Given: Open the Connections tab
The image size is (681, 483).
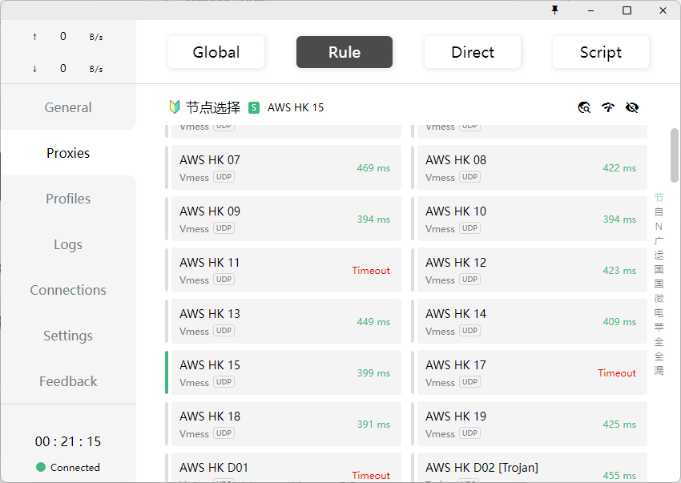Looking at the screenshot, I should pyautogui.click(x=68, y=290).
